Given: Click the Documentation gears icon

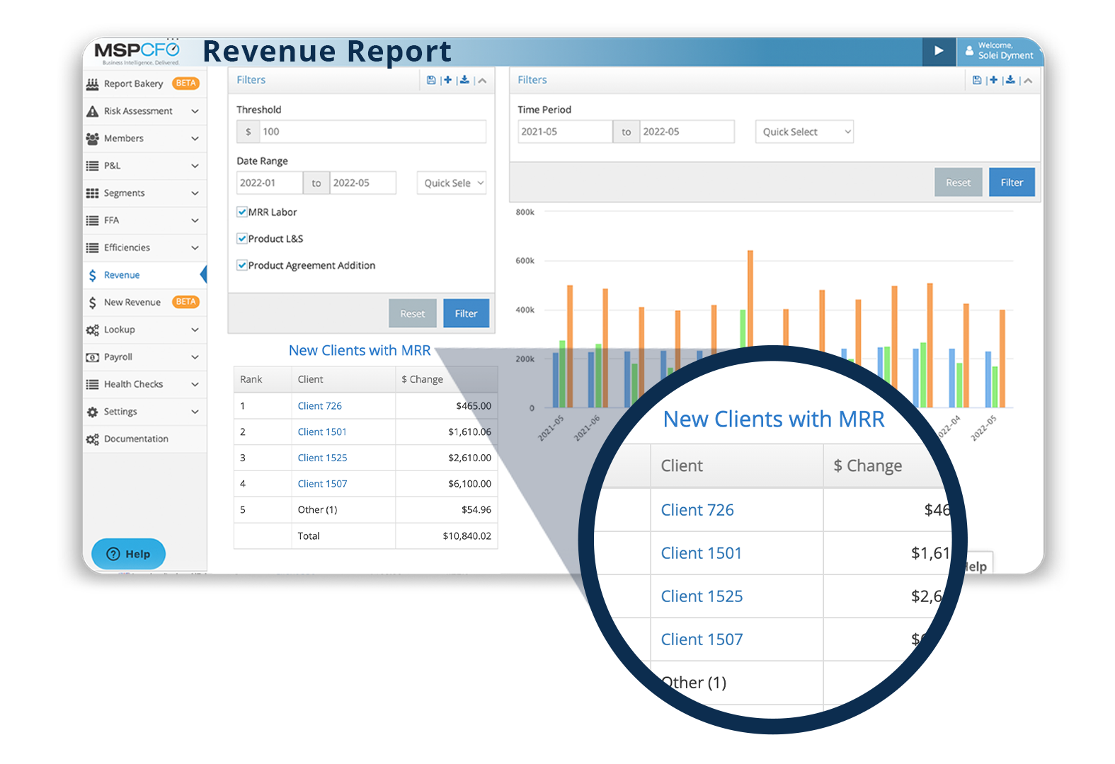Looking at the screenshot, I should [x=92, y=439].
